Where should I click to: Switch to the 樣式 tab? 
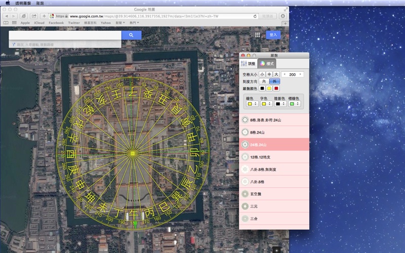(266, 64)
